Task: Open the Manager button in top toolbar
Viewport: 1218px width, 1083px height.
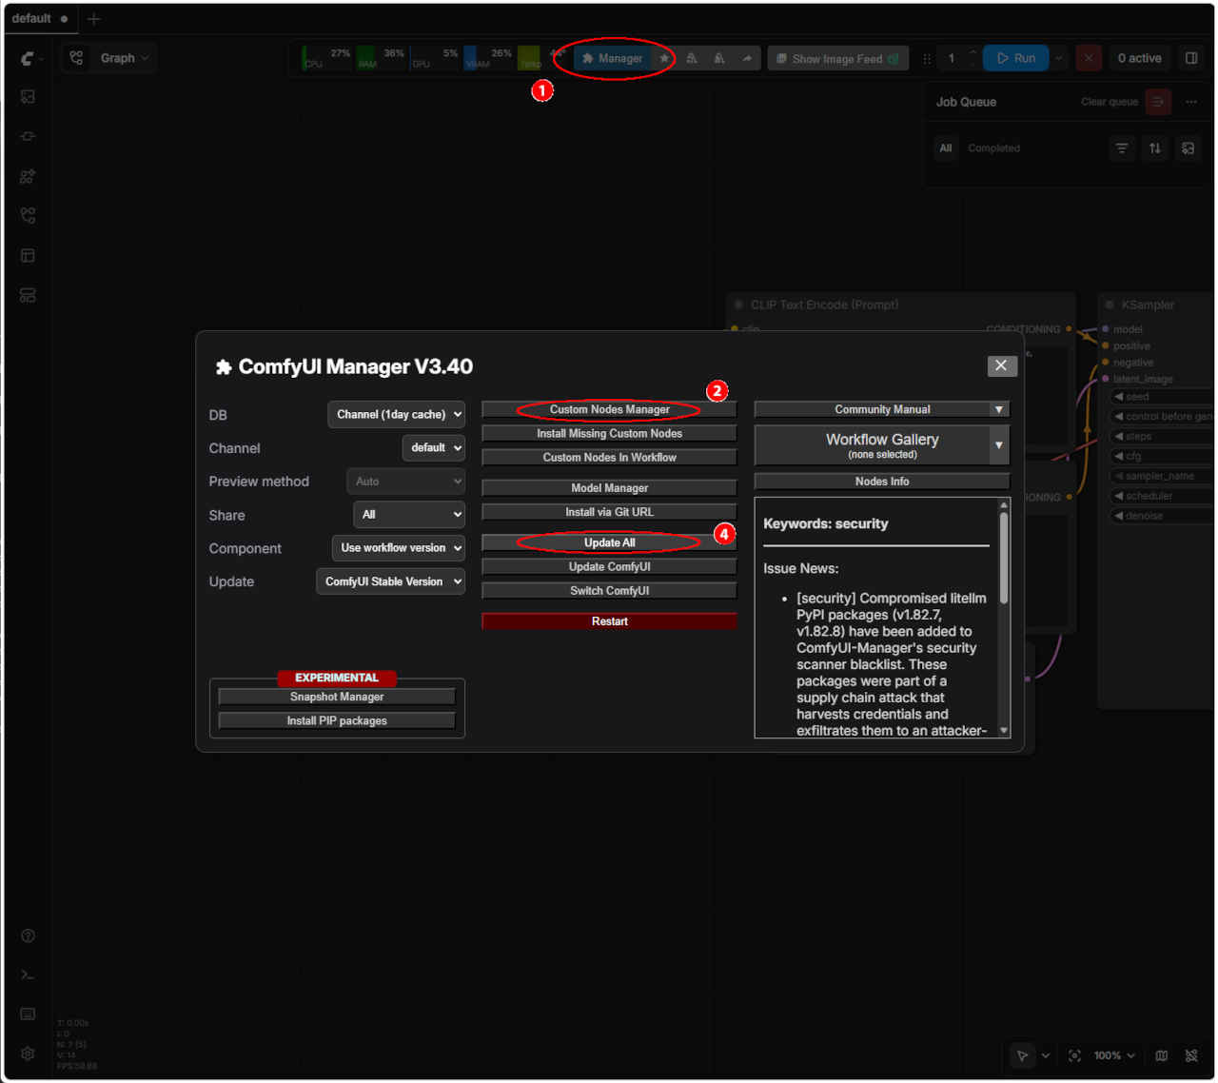Action: pos(613,58)
